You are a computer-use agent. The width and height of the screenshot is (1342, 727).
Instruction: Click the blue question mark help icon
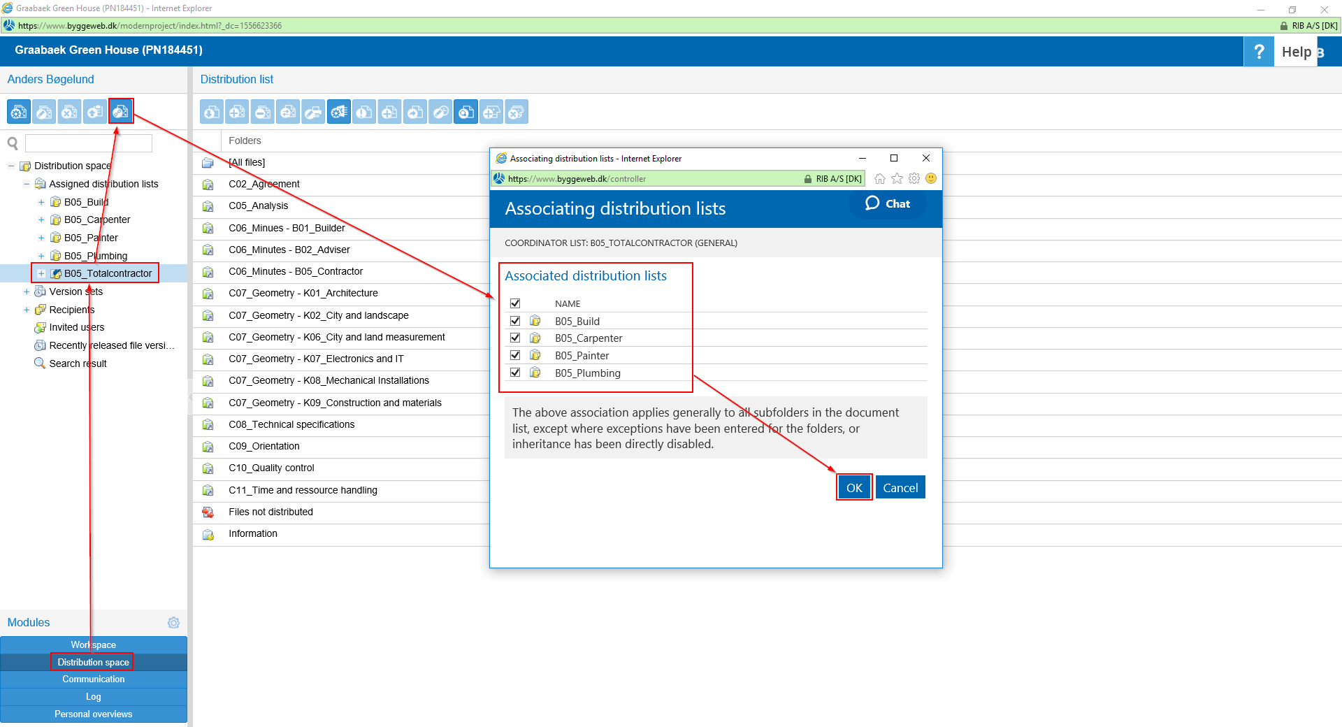(1258, 52)
